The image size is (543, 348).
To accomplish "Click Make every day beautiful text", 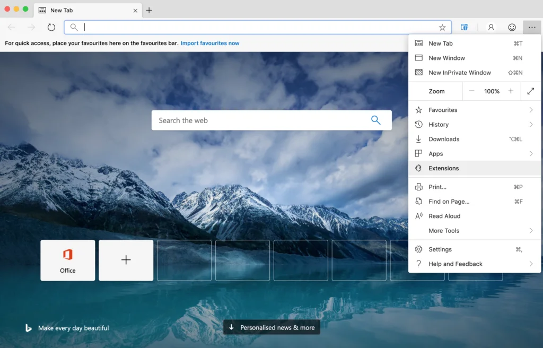I will pos(73,328).
